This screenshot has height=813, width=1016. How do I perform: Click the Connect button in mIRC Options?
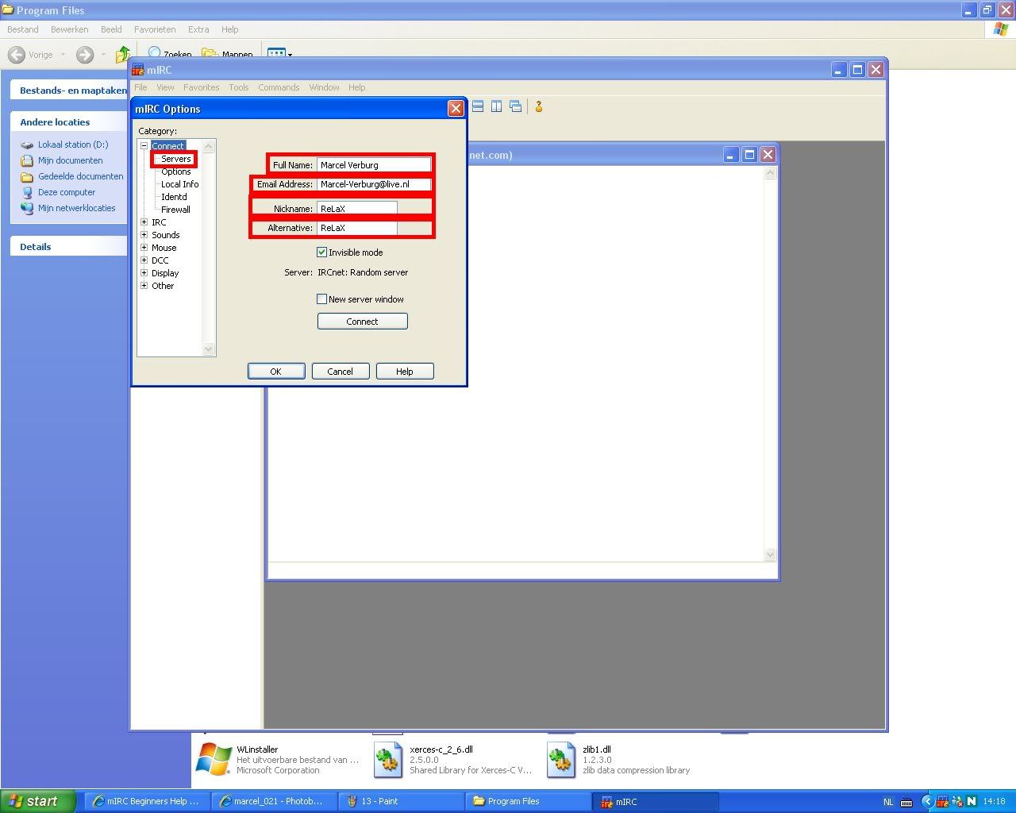coord(362,322)
